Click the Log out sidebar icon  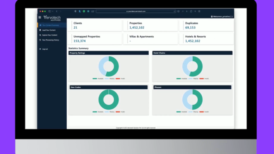pos(40,49)
